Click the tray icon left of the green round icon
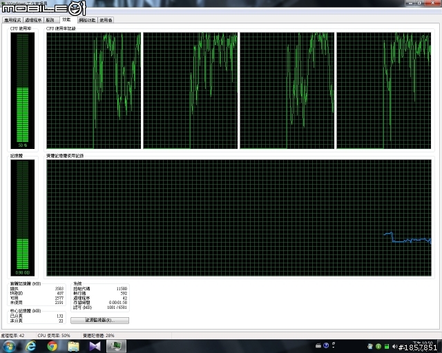 click(x=370, y=346)
